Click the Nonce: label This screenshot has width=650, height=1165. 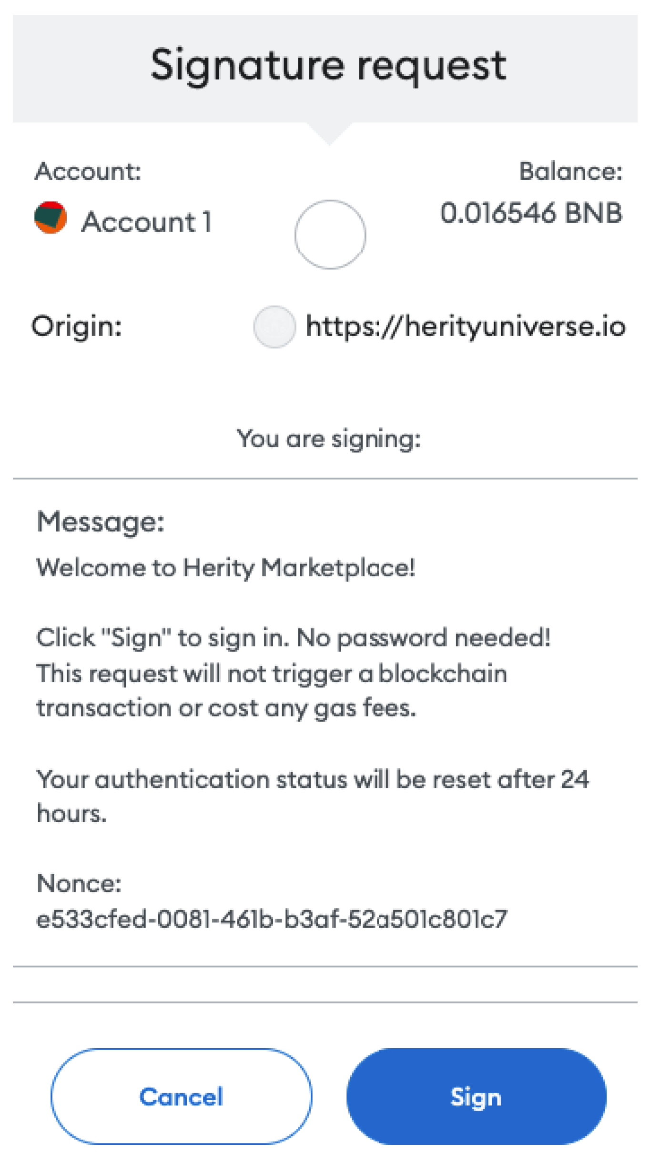point(79,883)
